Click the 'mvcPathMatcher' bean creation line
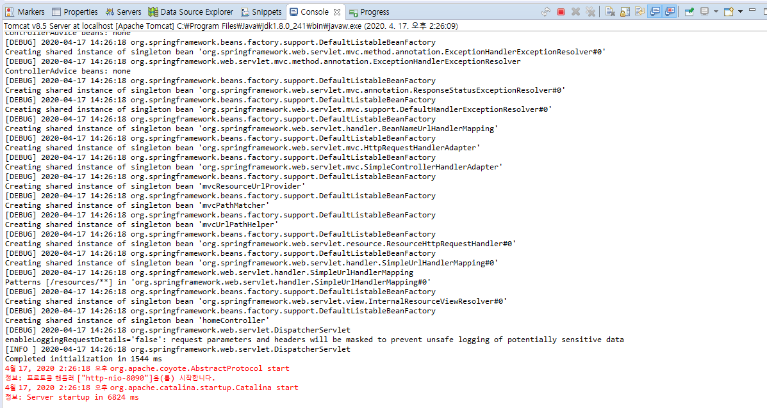 coord(137,205)
